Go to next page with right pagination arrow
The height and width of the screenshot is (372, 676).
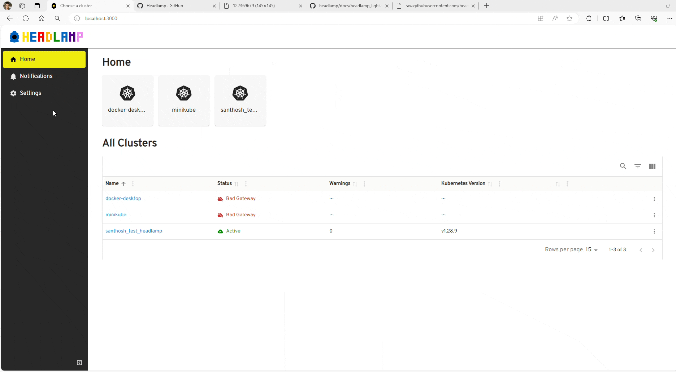pyautogui.click(x=654, y=250)
